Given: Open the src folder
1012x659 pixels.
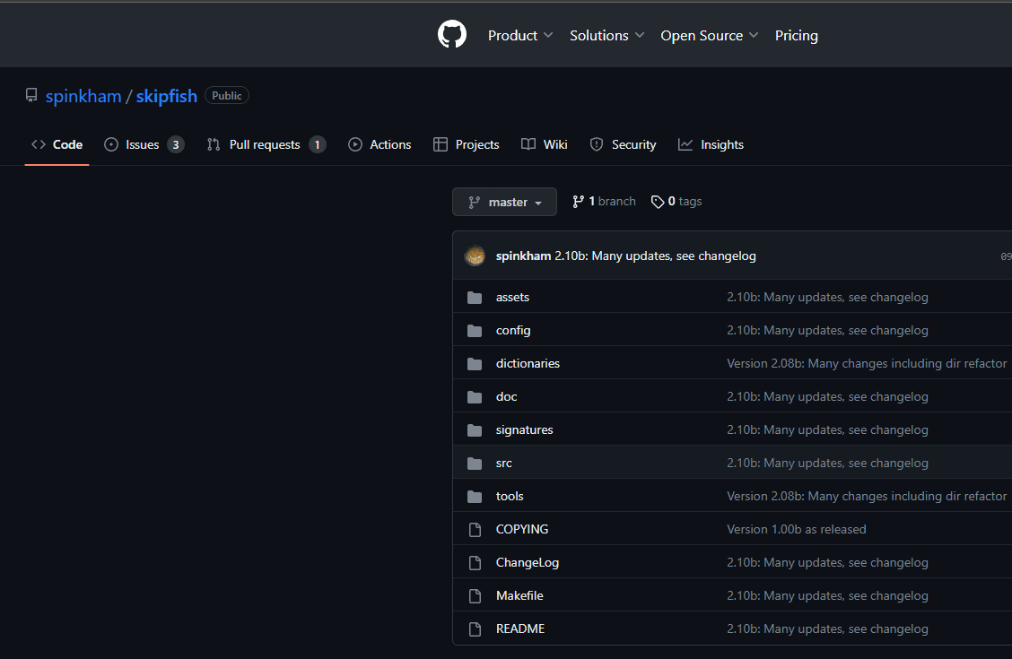Looking at the screenshot, I should click(x=504, y=464).
